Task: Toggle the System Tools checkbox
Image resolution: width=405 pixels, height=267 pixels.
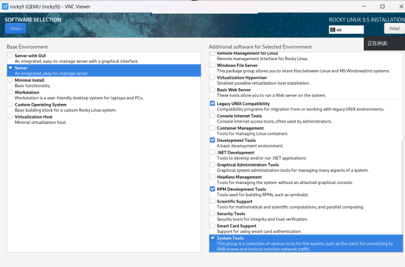Action: click(212, 238)
